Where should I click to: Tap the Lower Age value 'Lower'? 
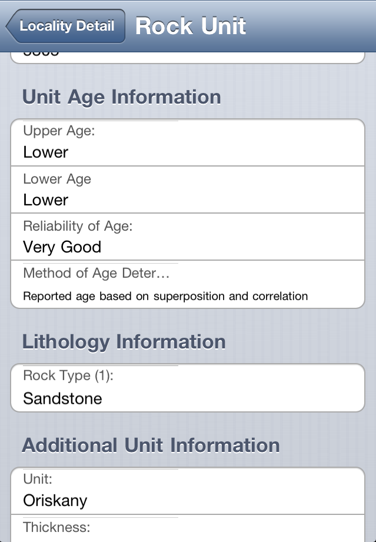46,200
